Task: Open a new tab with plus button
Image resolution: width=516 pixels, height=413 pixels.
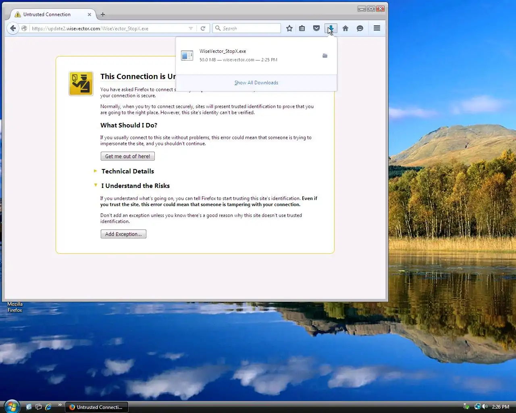Action: (x=103, y=15)
